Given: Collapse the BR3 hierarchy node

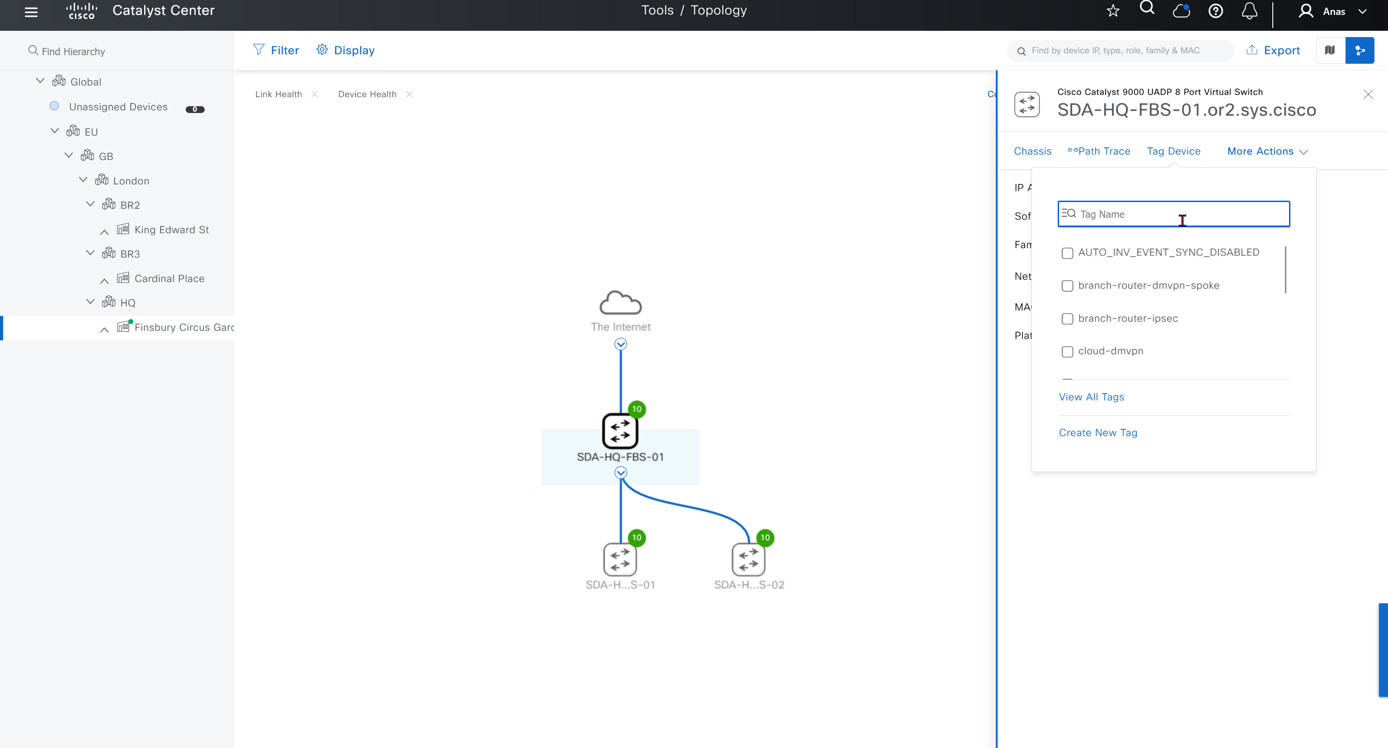Looking at the screenshot, I should 90,253.
